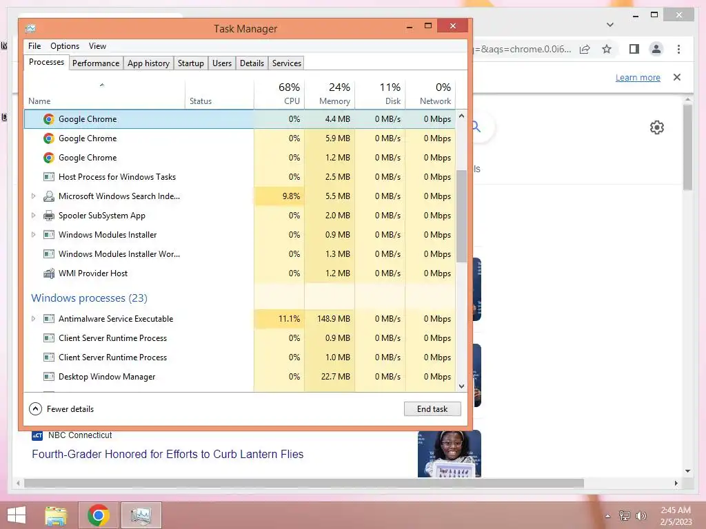Image resolution: width=706 pixels, height=529 pixels.
Task: Open Chrome's three-dot menu
Action: [678, 49]
